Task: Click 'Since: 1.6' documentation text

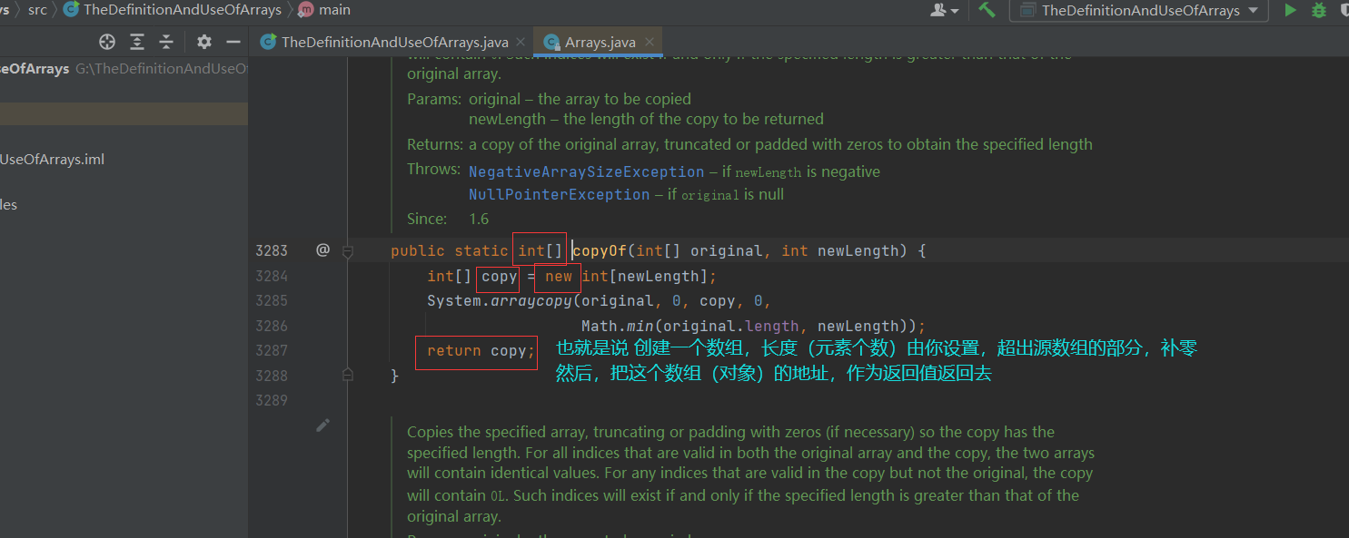Action: 448,219
